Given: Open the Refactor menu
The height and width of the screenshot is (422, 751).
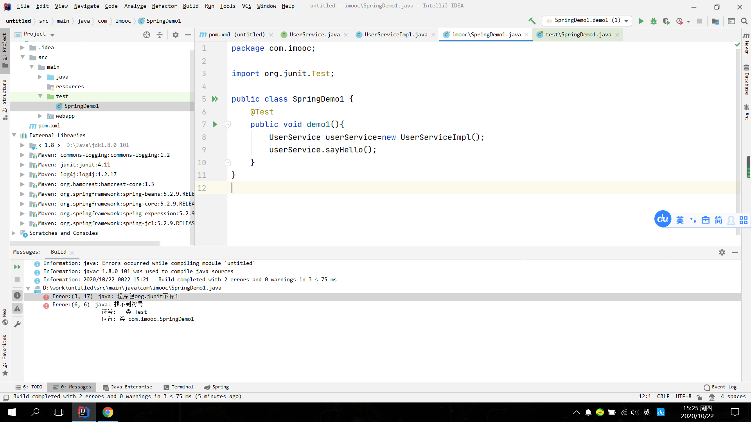Looking at the screenshot, I should 164,6.
